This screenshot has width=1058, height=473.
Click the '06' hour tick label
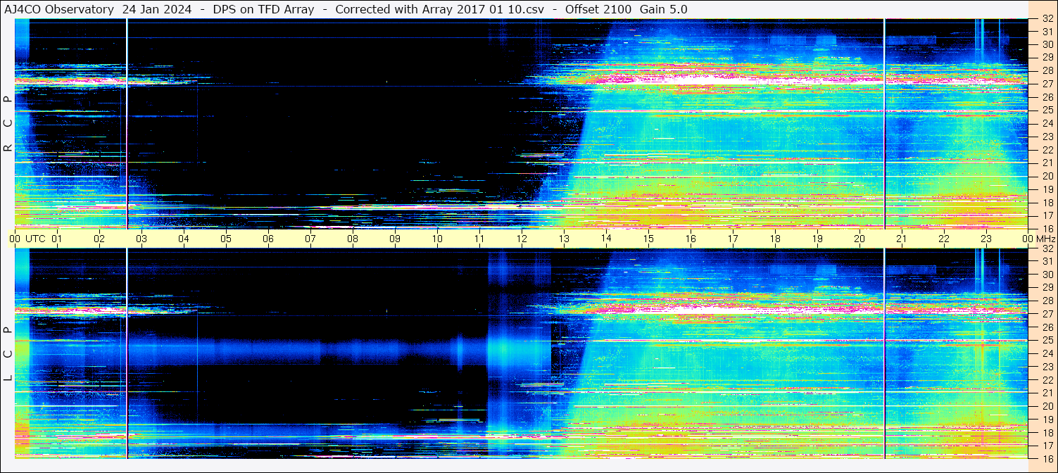point(268,239)
